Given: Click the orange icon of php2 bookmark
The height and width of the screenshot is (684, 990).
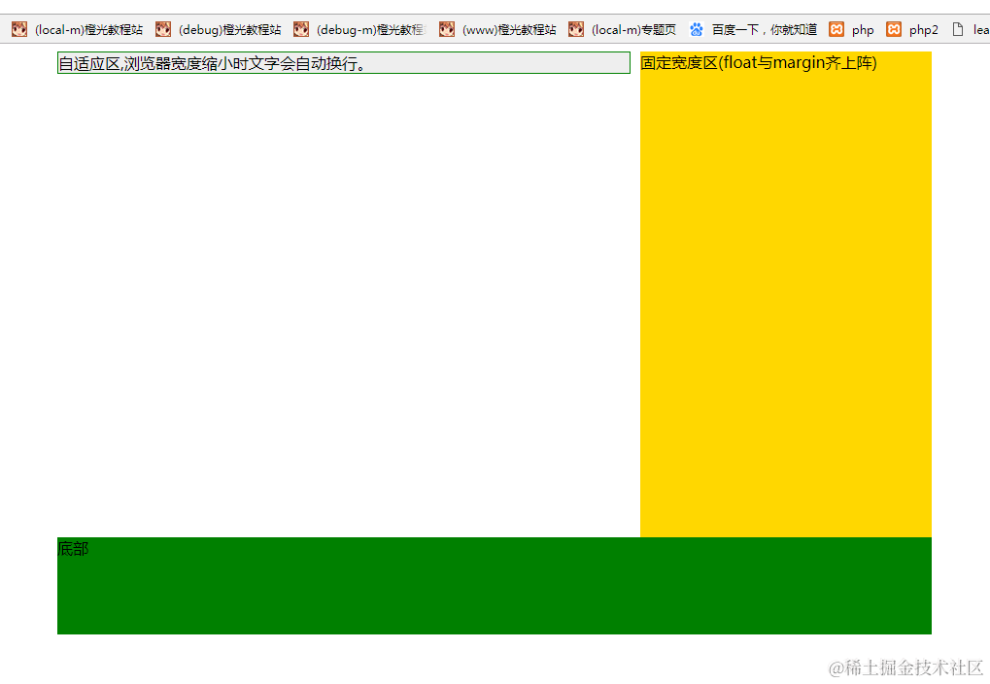Looking at the screenshot, I should pos(894,30).
